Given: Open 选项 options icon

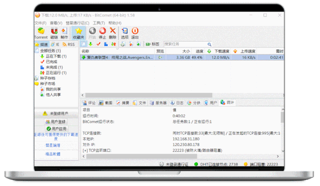Looking at the screenshot, I should 125,33.
